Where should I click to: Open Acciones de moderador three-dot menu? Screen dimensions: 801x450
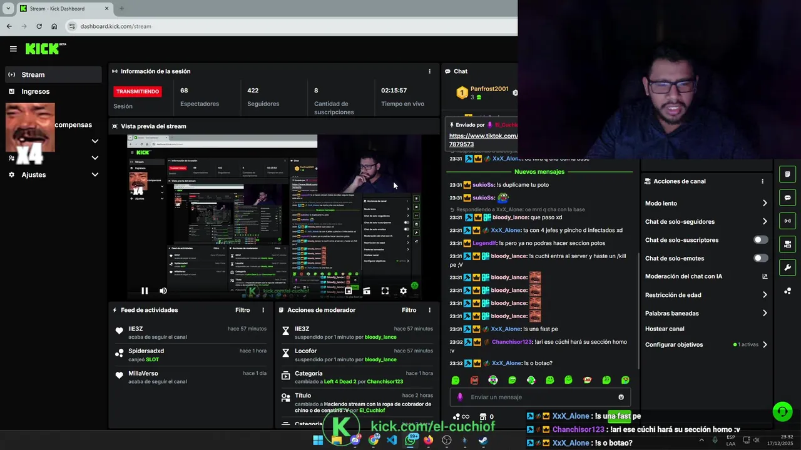(x=429, y=310)
